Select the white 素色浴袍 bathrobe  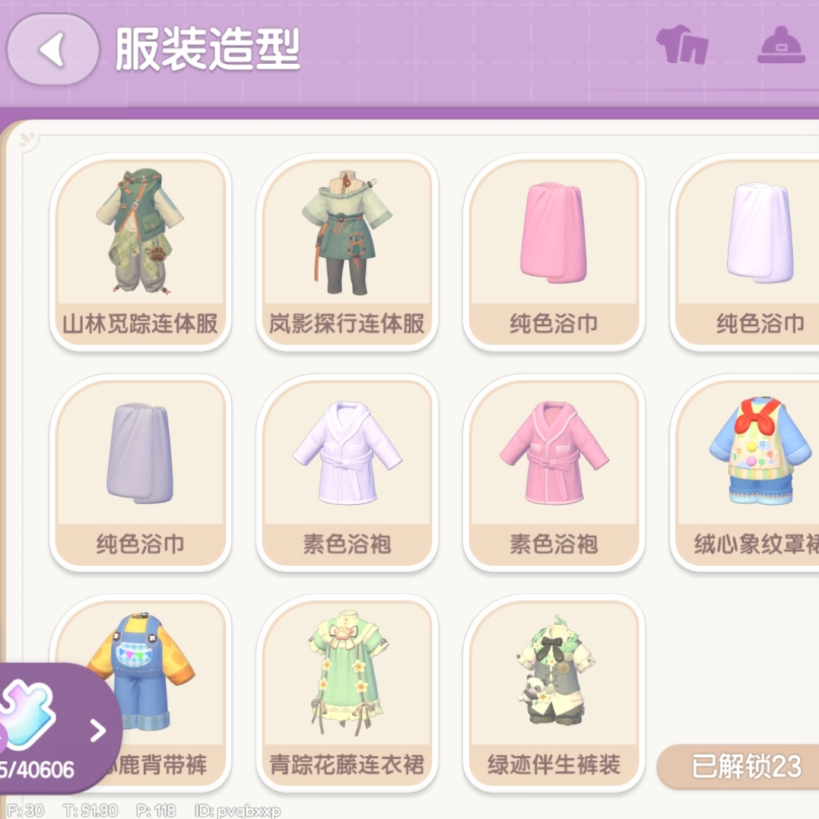pos(347,473)
